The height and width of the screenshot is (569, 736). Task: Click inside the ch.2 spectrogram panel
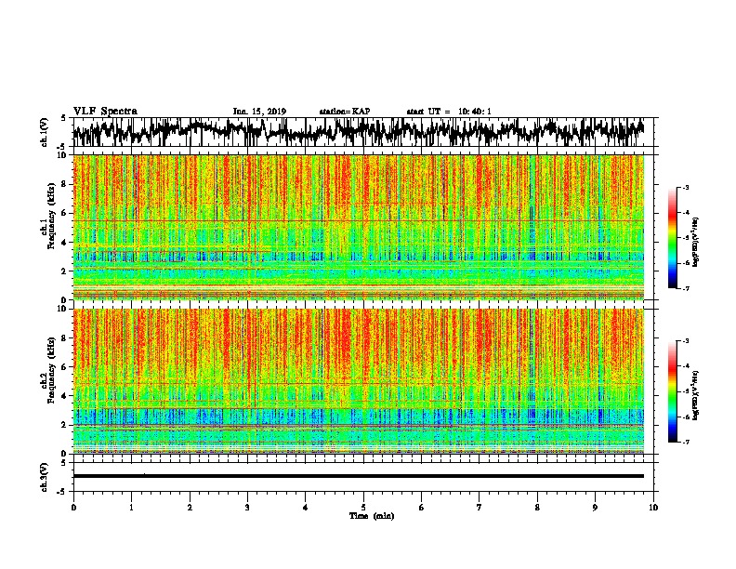(359, 381)
